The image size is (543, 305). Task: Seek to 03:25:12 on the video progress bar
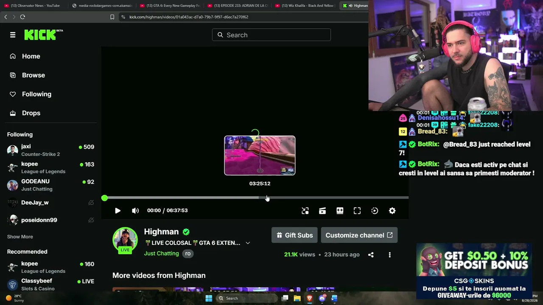click(260, 198)
